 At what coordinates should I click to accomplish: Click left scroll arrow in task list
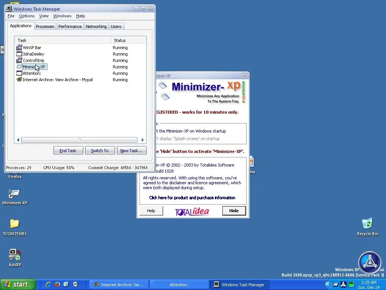click(x=18, y=140)
